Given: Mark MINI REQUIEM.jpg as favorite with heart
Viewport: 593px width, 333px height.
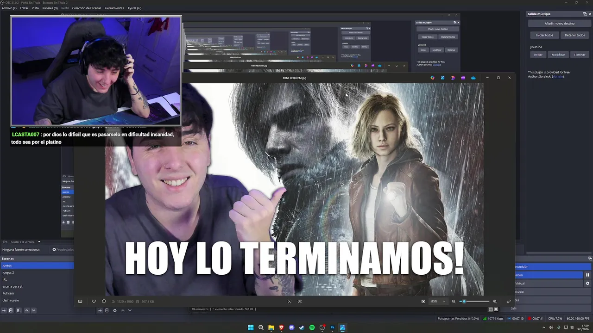Looking at the screenshot, I should point(94,302).
